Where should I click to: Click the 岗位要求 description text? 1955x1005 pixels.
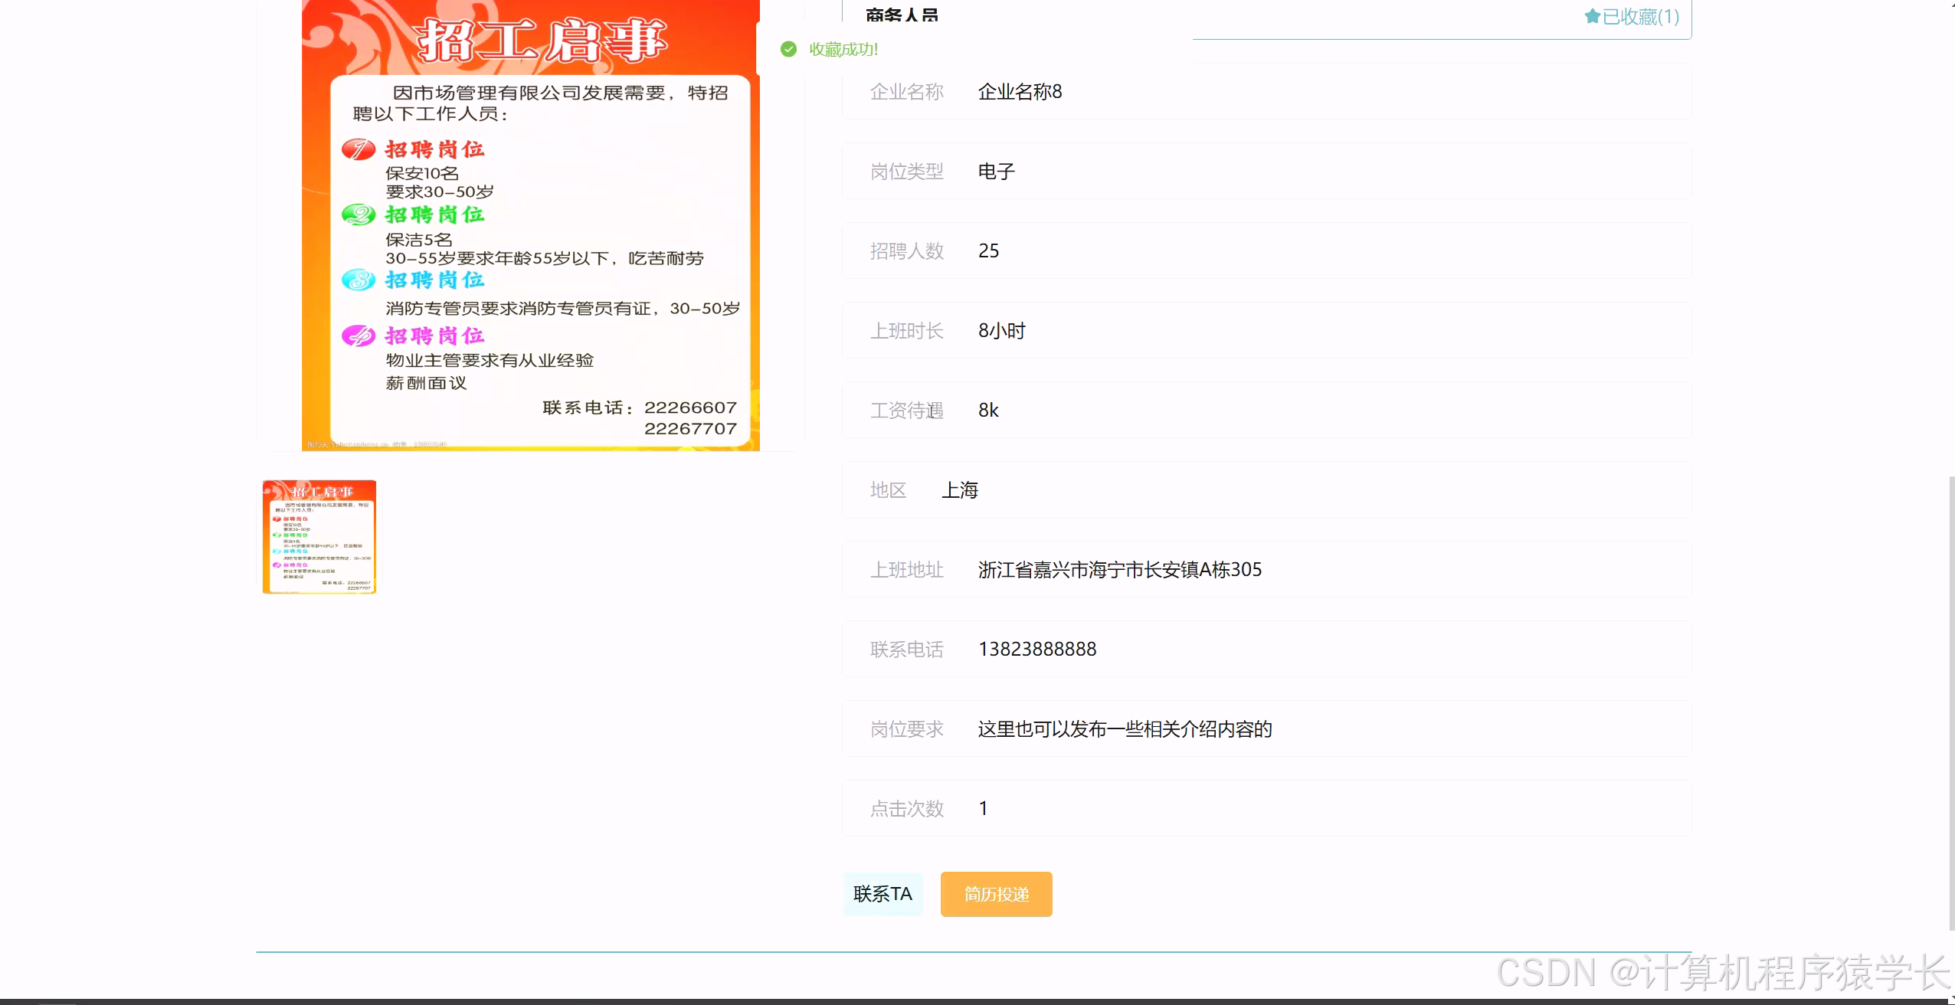pos(1124,728)
